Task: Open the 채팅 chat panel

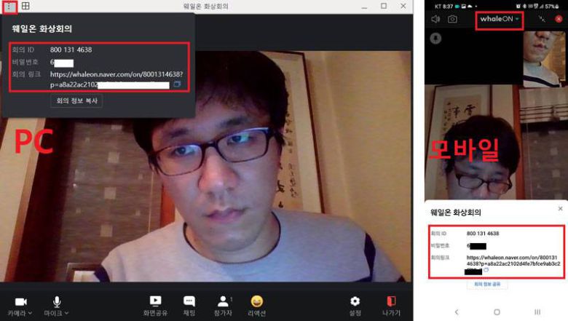Action: [189, 301]
